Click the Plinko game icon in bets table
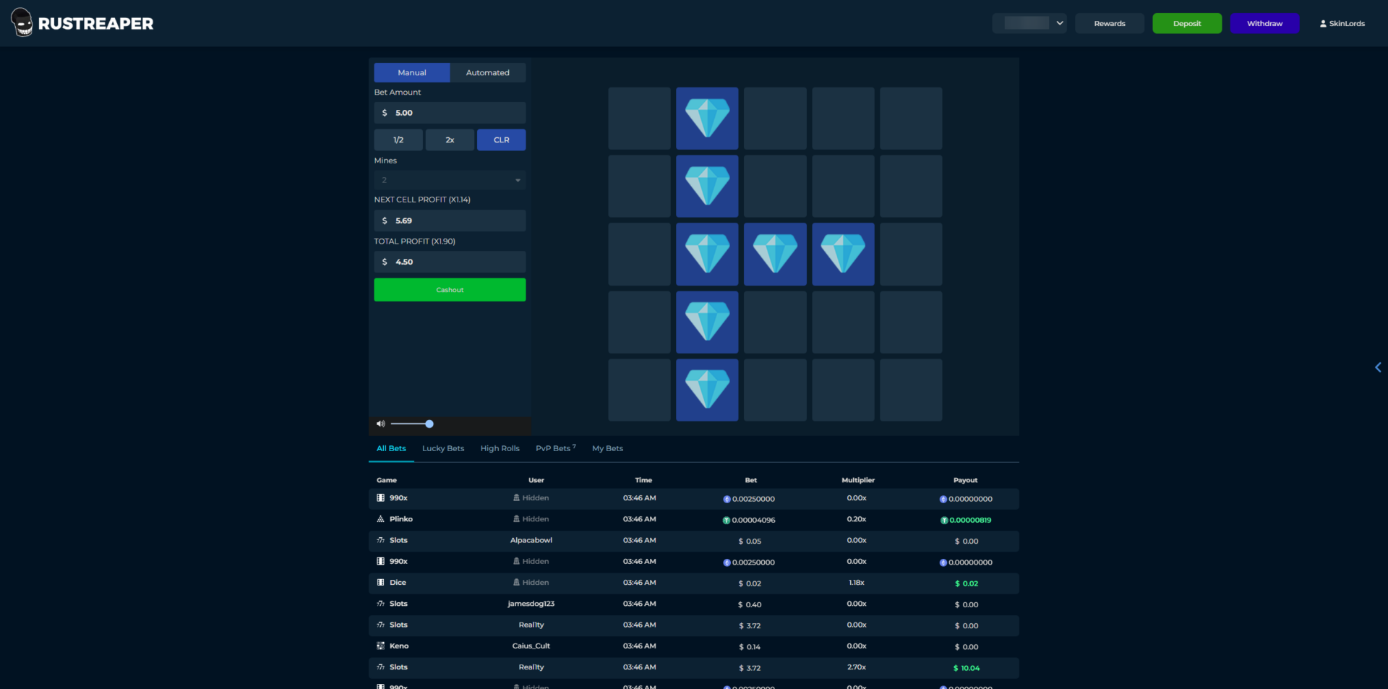This screenshot has width=1388, height=689. click(380, 519)
